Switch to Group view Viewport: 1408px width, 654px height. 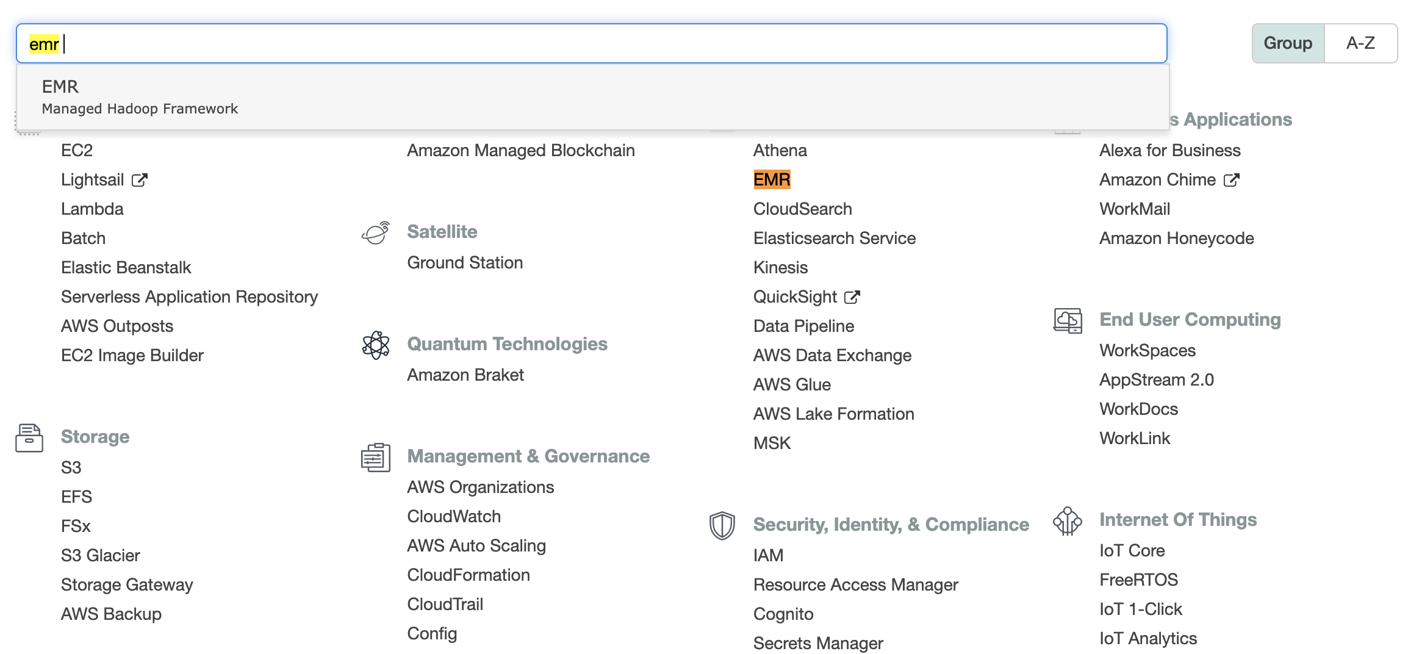[1288, 43]
